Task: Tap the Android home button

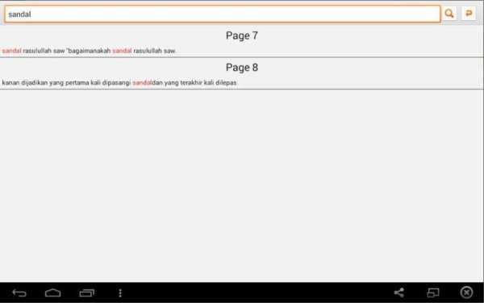Action: (52, 293)
